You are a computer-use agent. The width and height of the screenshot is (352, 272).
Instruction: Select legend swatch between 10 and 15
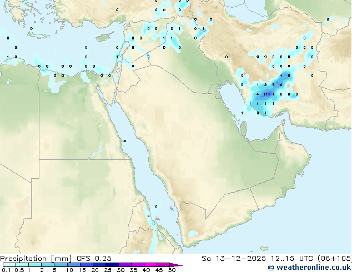coord(73,265)
